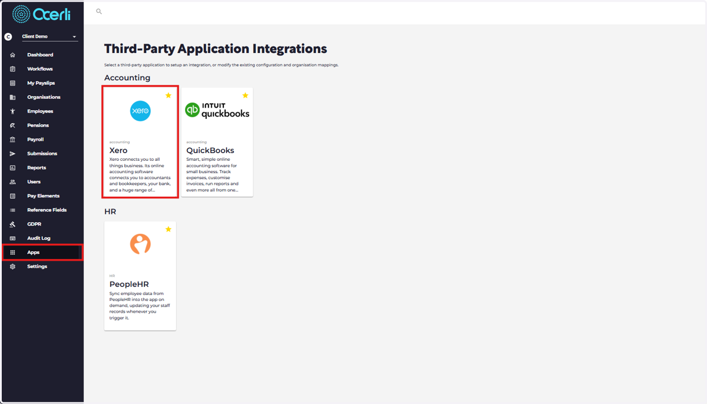Click the Dashboard home icon in sidebar

click(x=12, y=55)
